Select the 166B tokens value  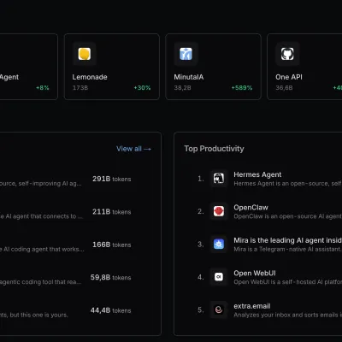point(112,245)
